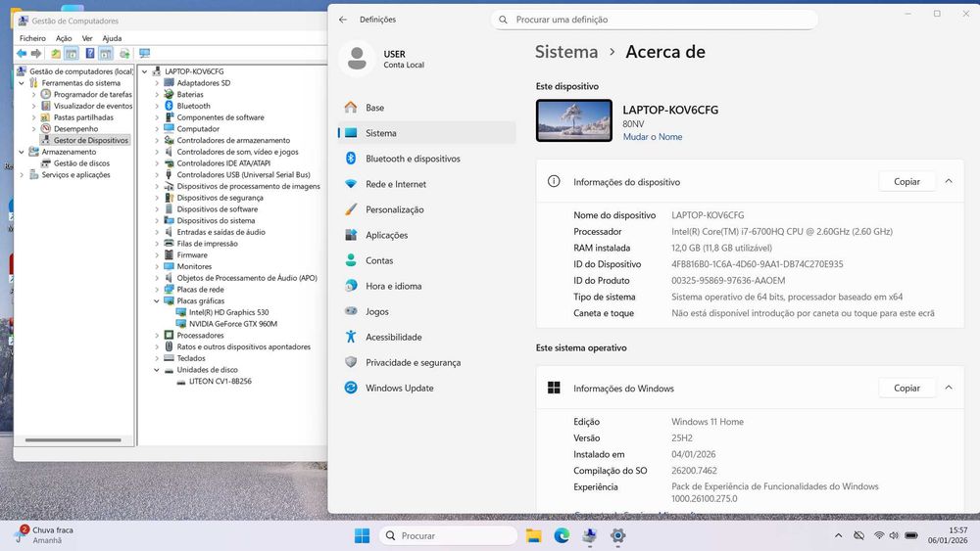980x551 pixels.
Task: Collapse the Unidades de disco category
Action: click(x=157, y=369)
